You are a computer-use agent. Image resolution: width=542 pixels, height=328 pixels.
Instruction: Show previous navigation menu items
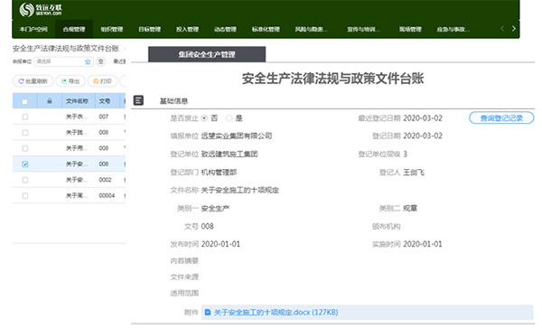[502, 29]
